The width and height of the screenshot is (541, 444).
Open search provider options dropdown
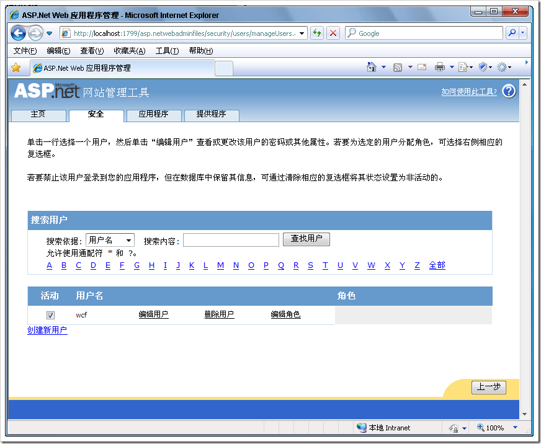(523, 33)
